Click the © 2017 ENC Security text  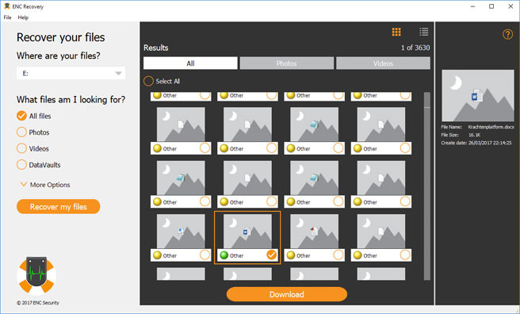point(38,303)
